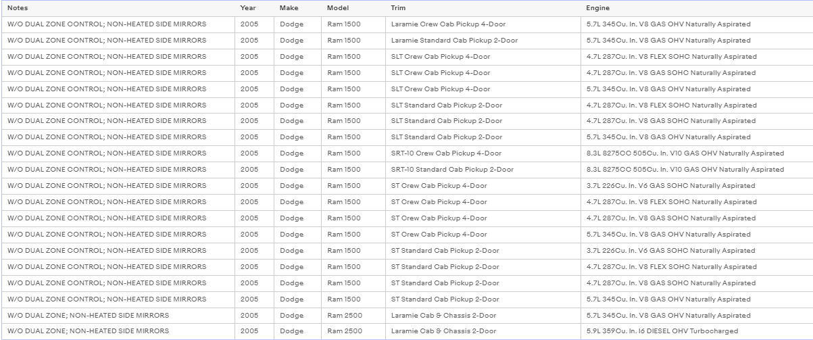Click the SRT-10 Standard Cab Pickup 2-Door cell
Viewport: 813px width, 340px height.
483,170
